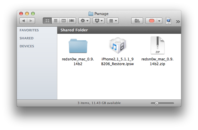Click the Pwnage folder proxy icon in title
The image size is (198, 130).
coord(91,14)
